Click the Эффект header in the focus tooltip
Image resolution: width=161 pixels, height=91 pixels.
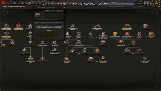pos(49,30)
